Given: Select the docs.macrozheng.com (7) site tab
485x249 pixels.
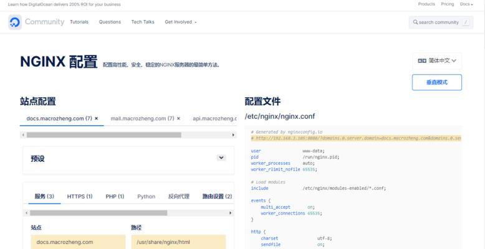Looking at the screenshot, I should point(59,118).
